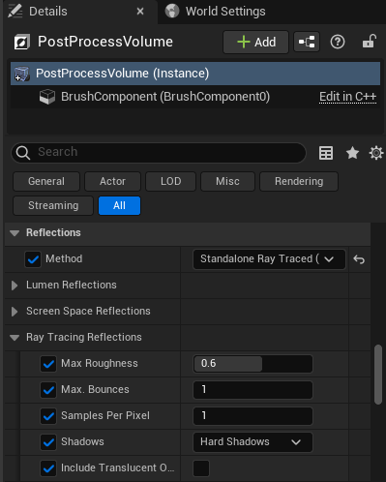This screenshot has width=386, height=482.
Task: Click the details panel vertical scrollbar
Action: (378, 375)
